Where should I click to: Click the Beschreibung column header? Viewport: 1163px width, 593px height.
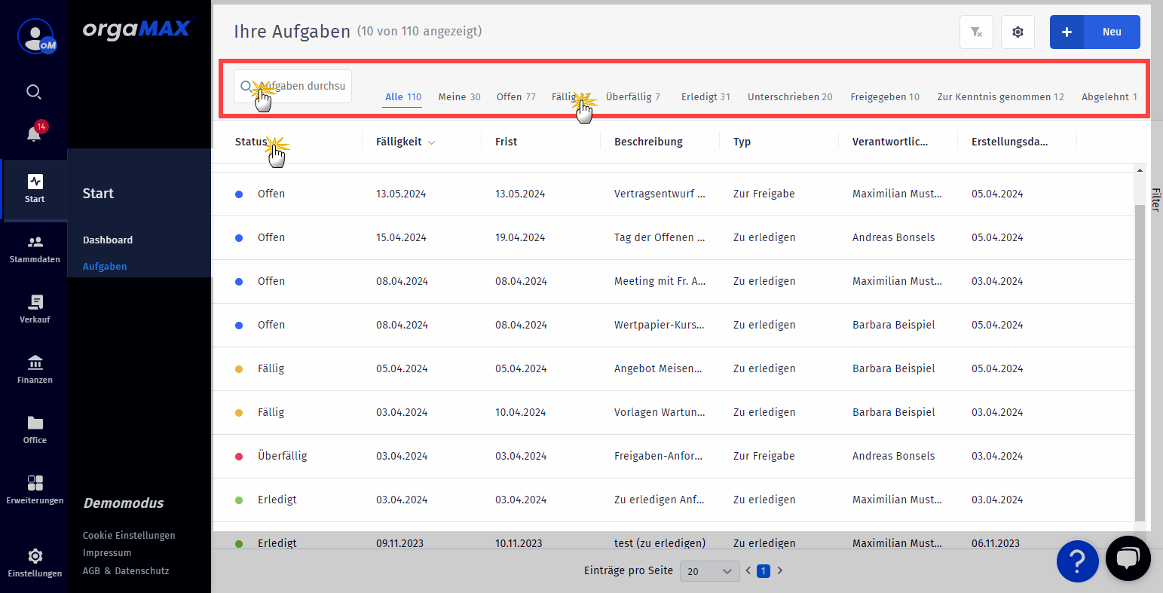[648, 142]
